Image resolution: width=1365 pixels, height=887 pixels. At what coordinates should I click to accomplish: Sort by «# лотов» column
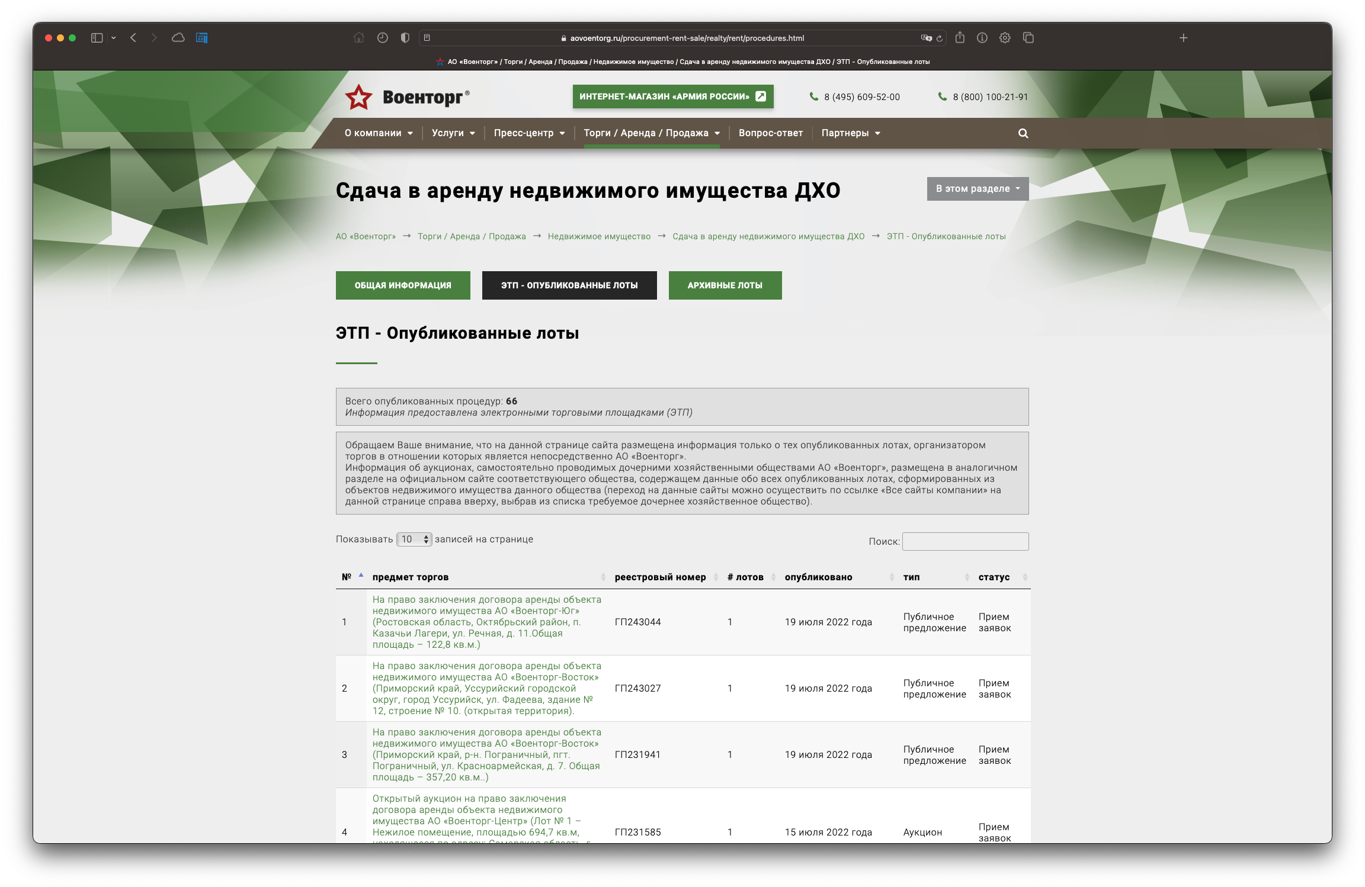click(751, 577)
